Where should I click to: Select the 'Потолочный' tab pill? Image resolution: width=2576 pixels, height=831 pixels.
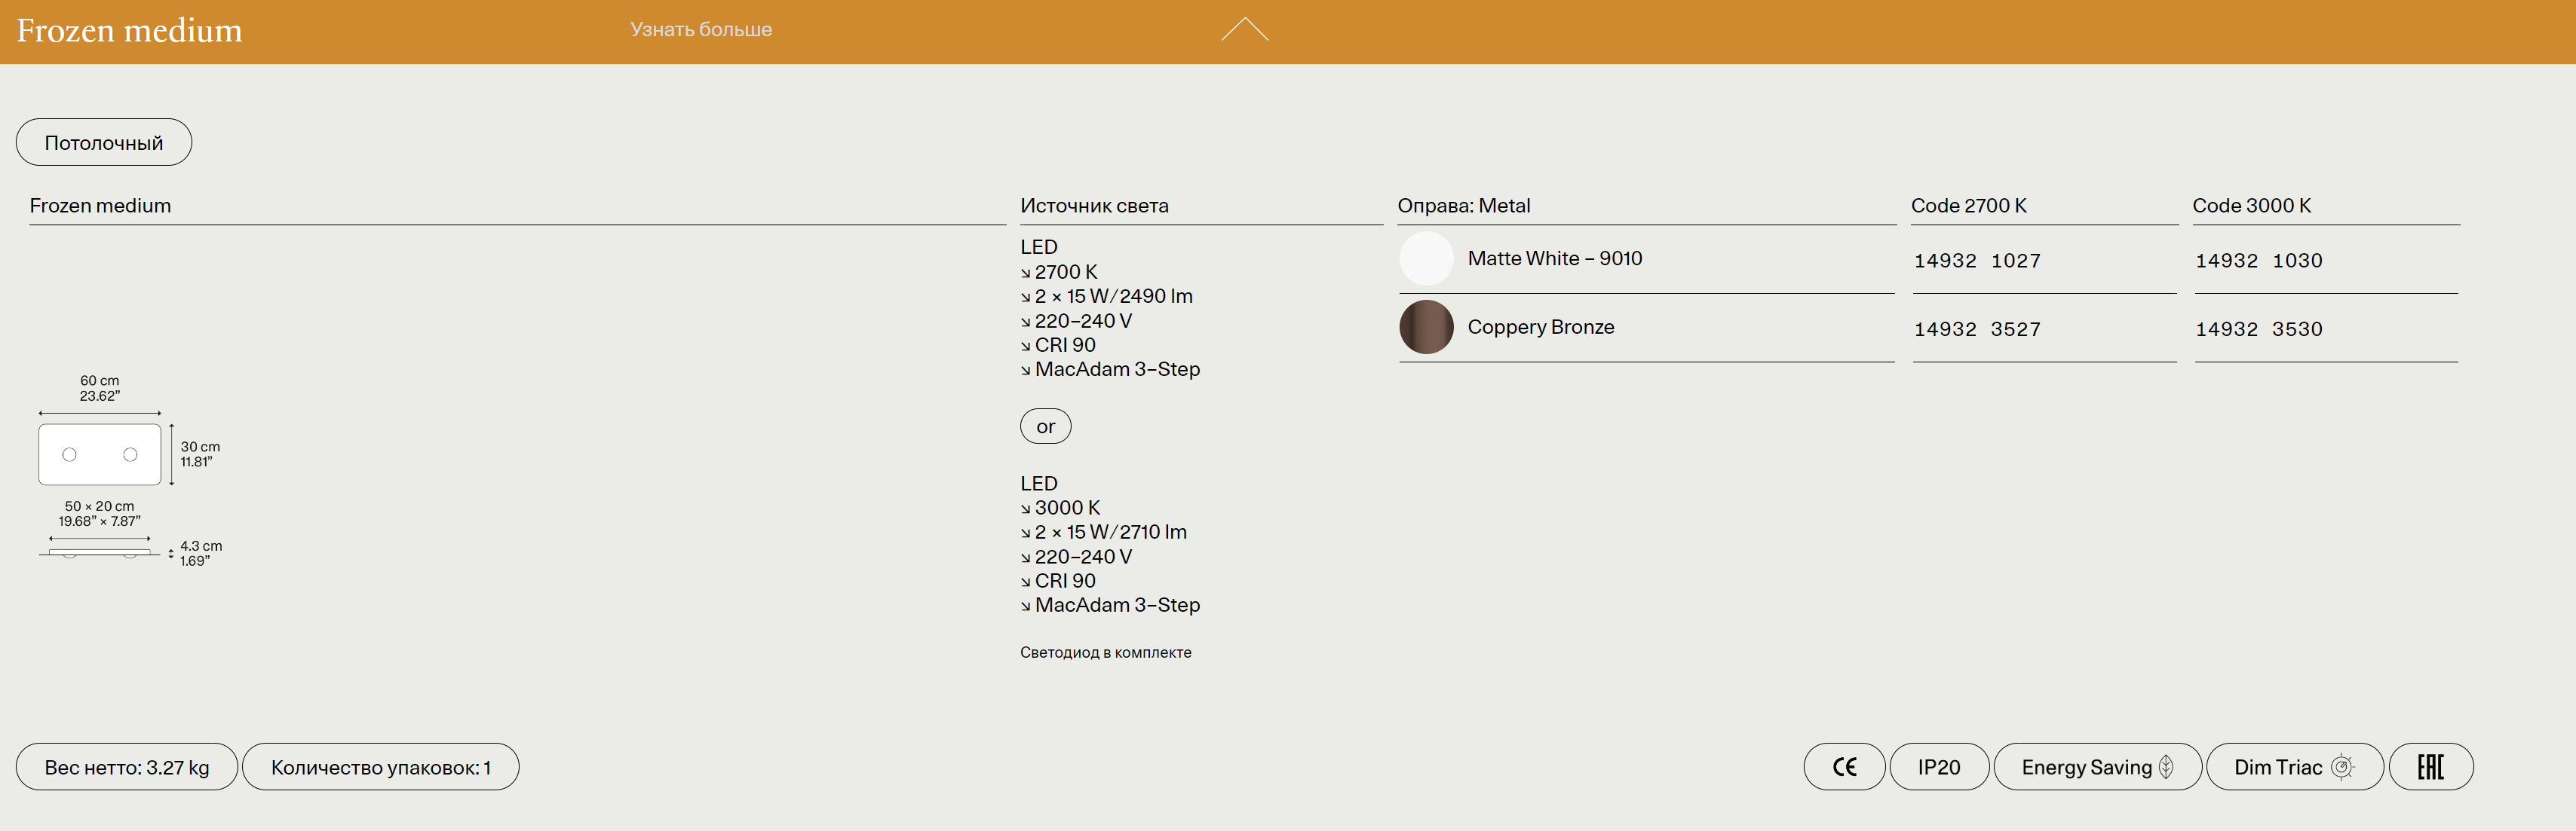point(104,143)
